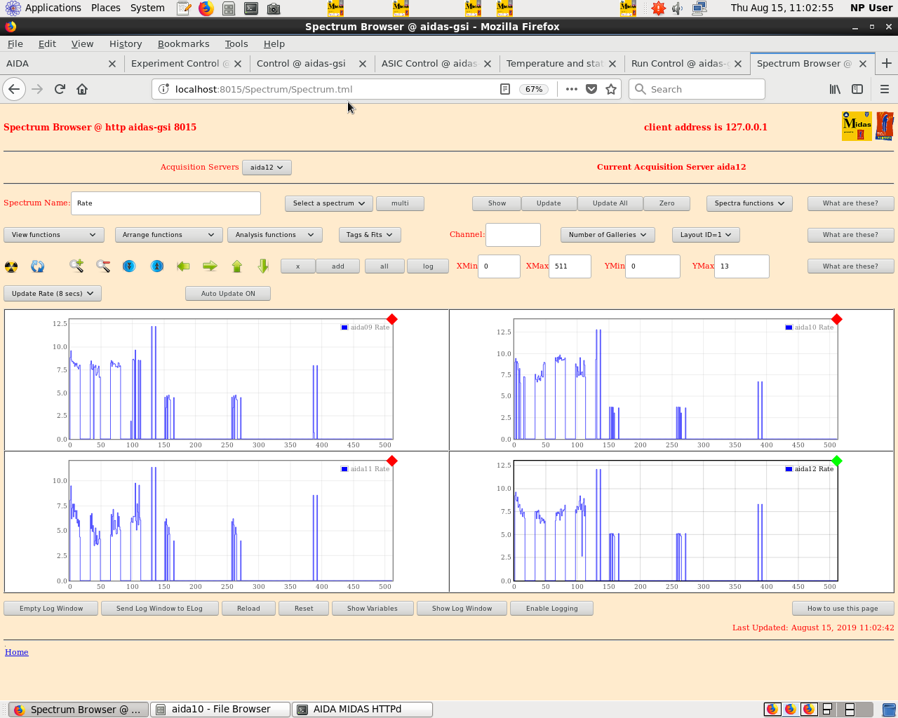Toggle Firefox reader view icon
This screenshot has width=898, height=718.
tap(504, 89)
